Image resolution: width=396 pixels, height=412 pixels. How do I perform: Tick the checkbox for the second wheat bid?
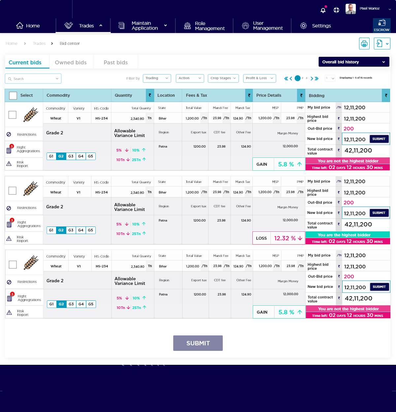tap(13, 190)
